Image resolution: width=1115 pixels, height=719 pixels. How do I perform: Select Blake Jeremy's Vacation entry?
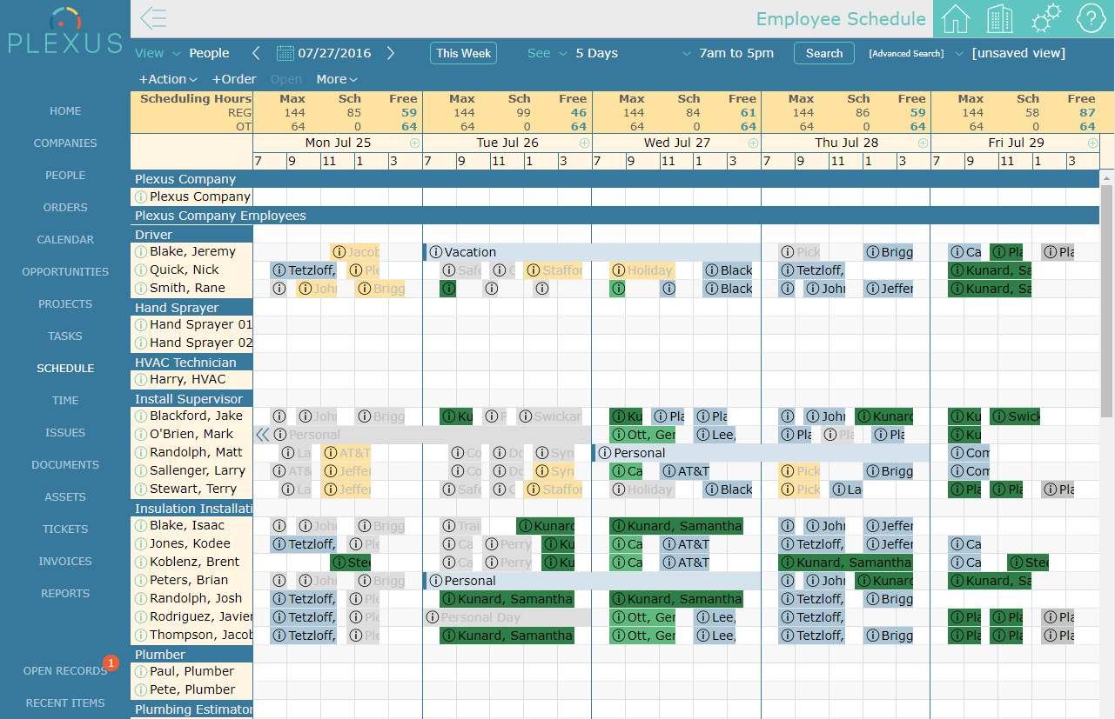pos(592,252)
